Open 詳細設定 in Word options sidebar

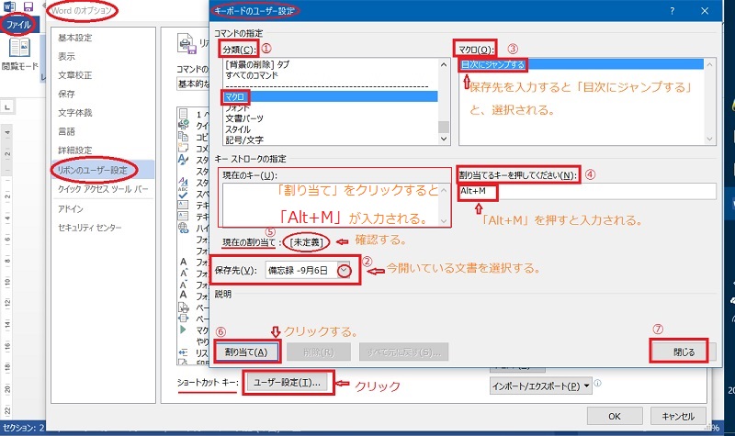(x=75, y=150)
